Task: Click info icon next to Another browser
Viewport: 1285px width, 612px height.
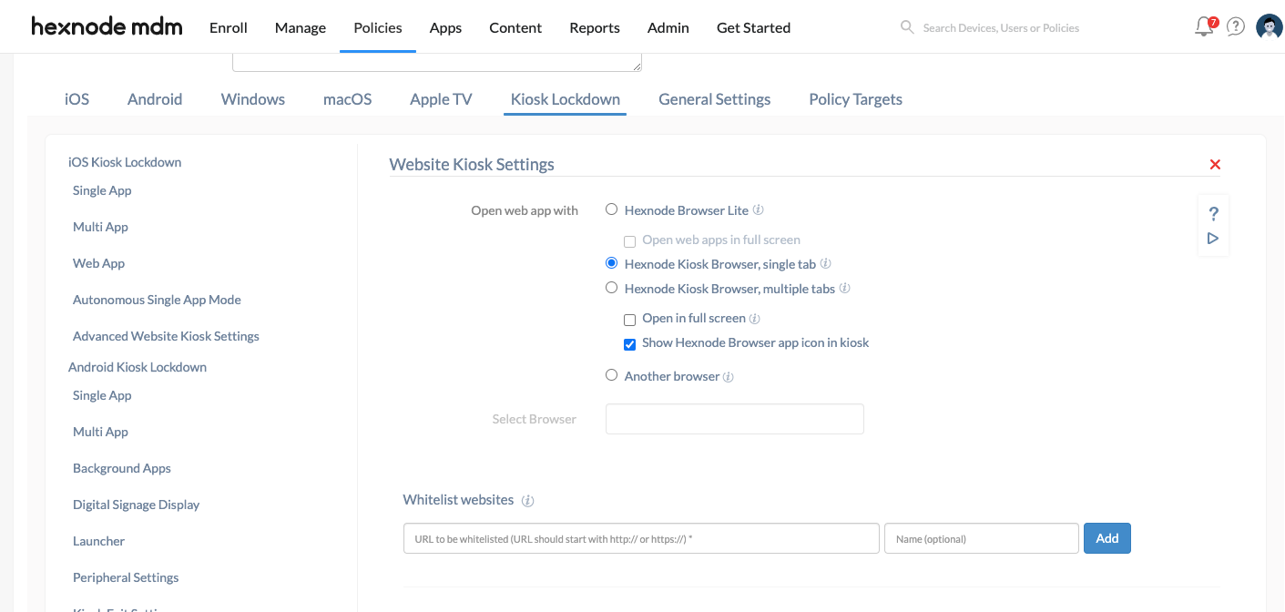Action: click(x=729, y=377)
